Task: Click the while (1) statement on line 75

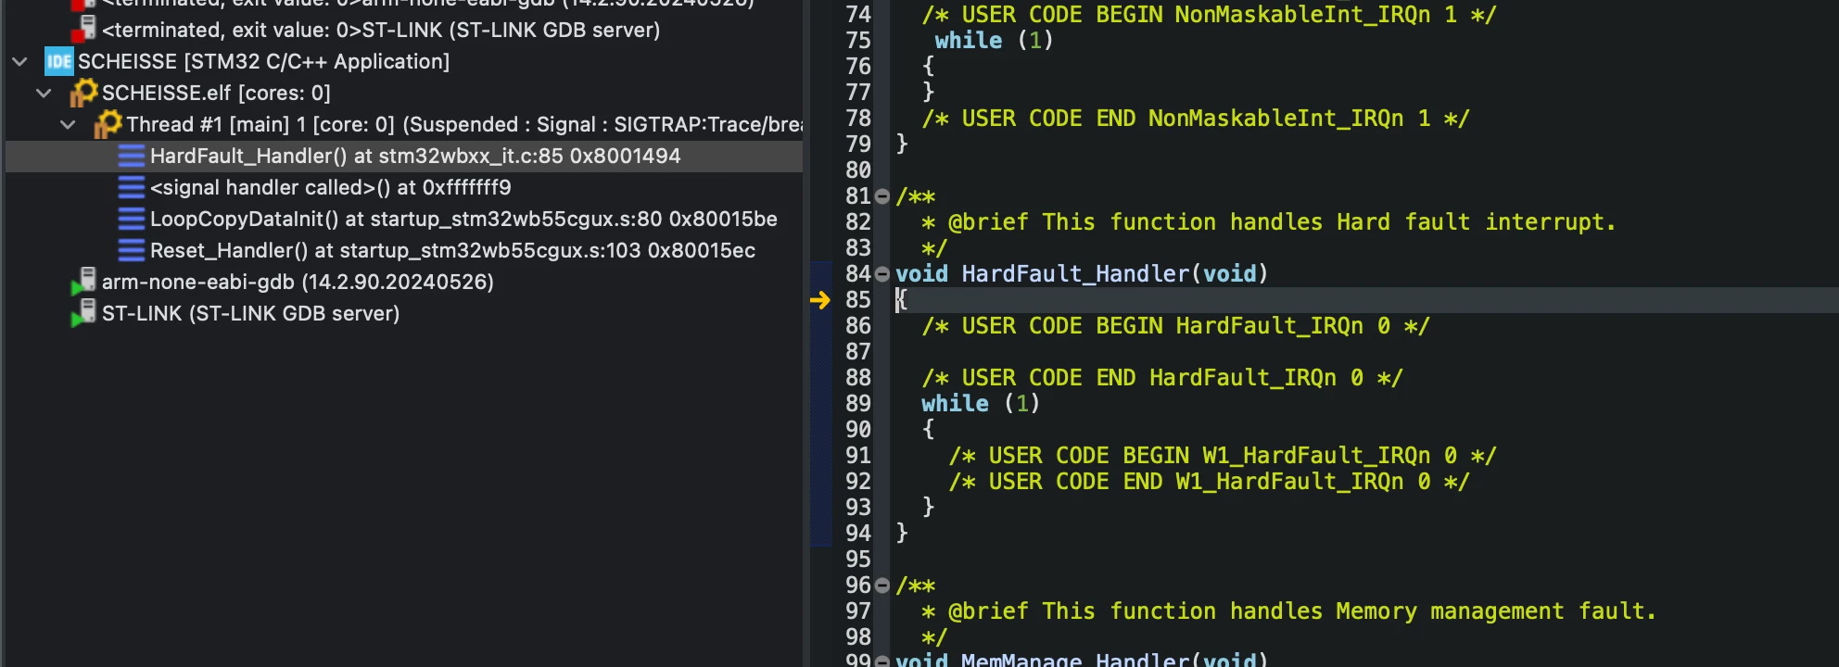Action: point(994,41)
